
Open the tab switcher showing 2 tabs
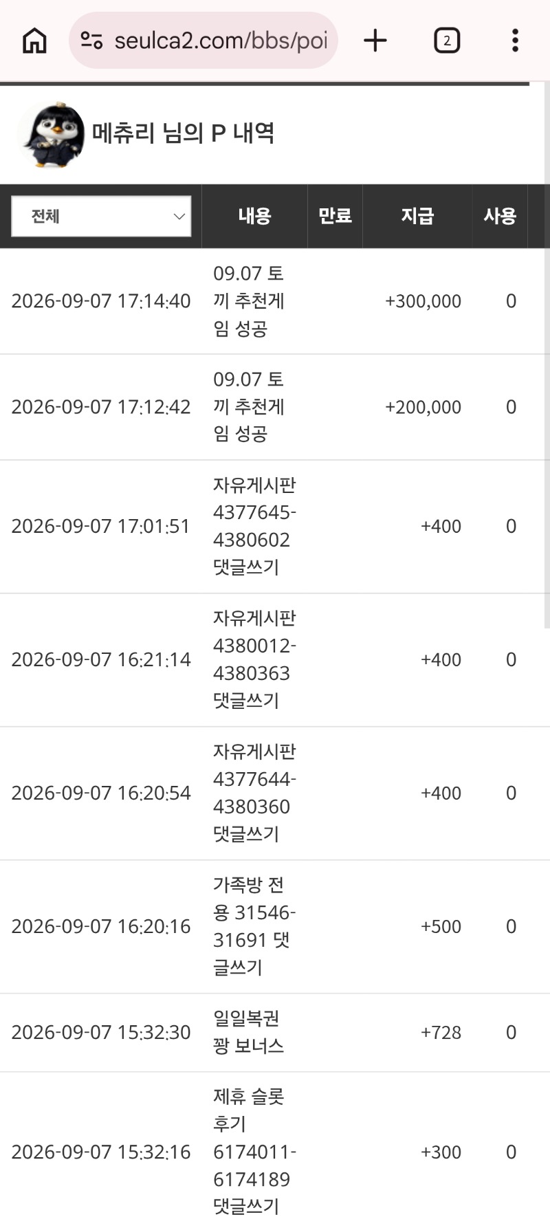coord(447,41)
